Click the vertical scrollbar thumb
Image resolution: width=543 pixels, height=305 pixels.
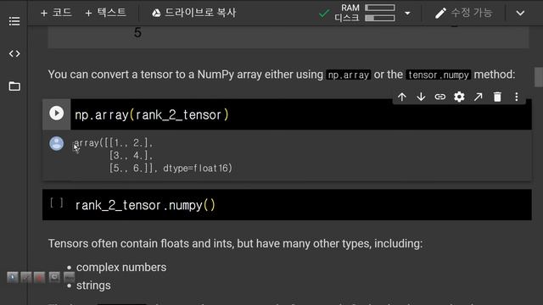[x=539, y=77]
